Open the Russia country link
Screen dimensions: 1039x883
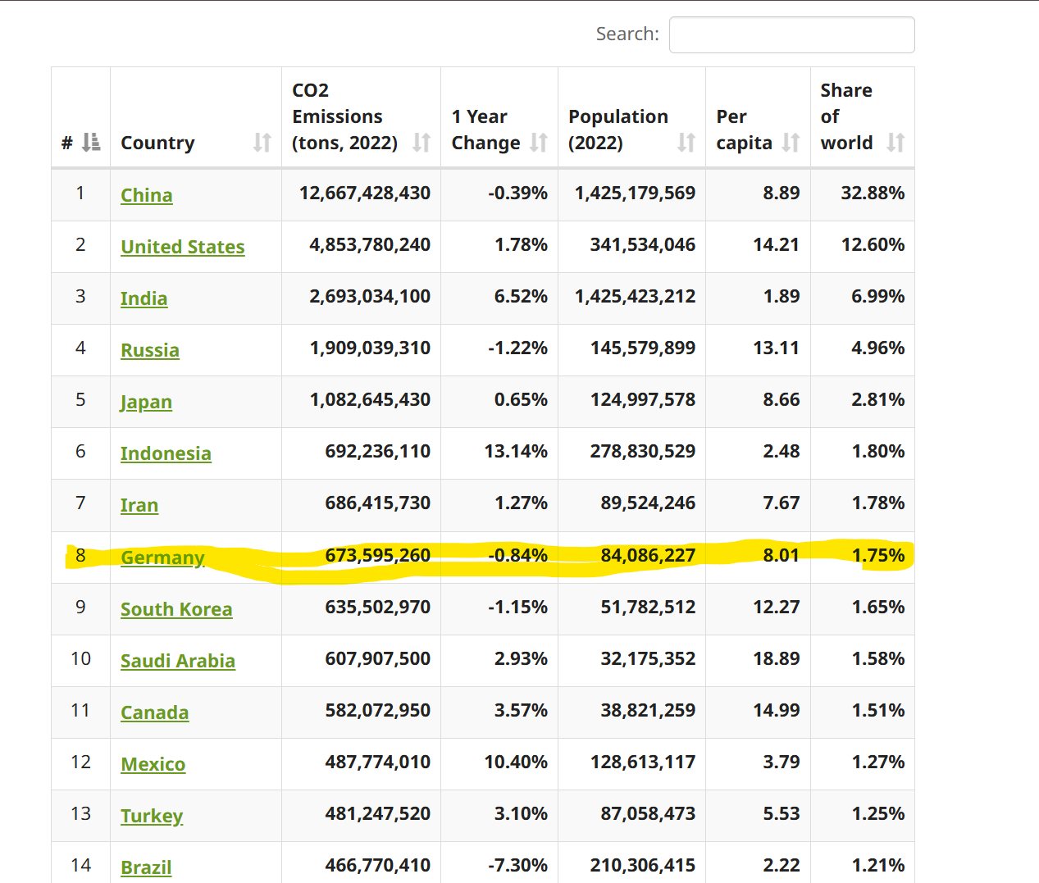tap(150, 350)
